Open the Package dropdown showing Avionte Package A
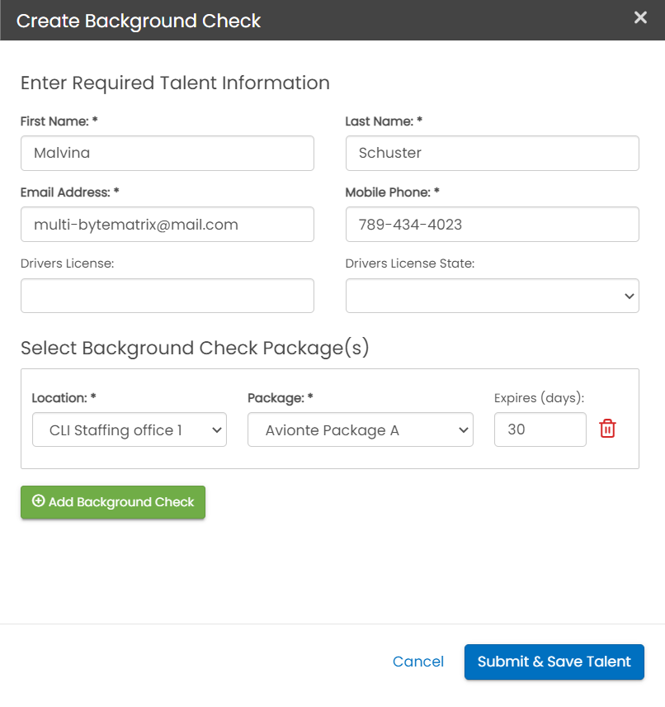Viewport: 665px width, 707px height. [x=360, y=429]
